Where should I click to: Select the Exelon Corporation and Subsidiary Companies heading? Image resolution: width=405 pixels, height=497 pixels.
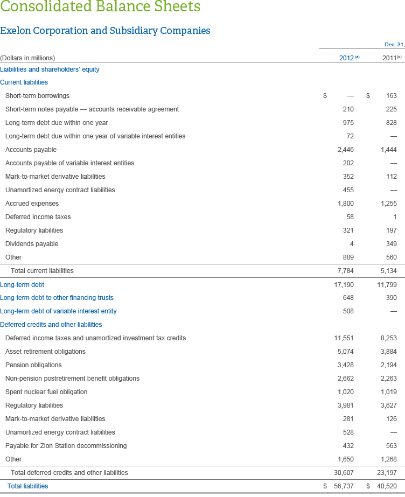pyautogui.click(x=105, y=31)
